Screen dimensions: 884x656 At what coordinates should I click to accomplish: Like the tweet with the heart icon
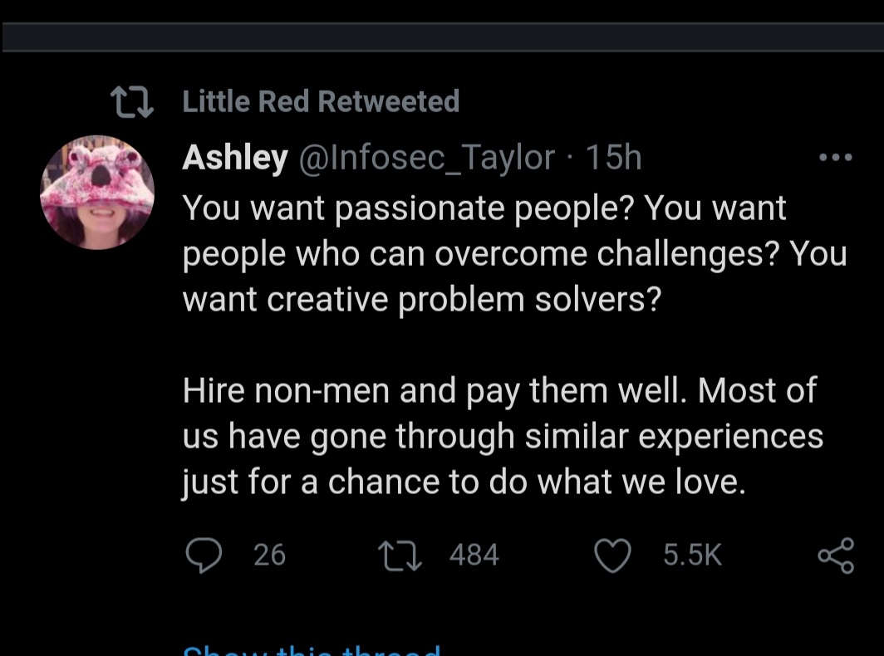point(613,556)
